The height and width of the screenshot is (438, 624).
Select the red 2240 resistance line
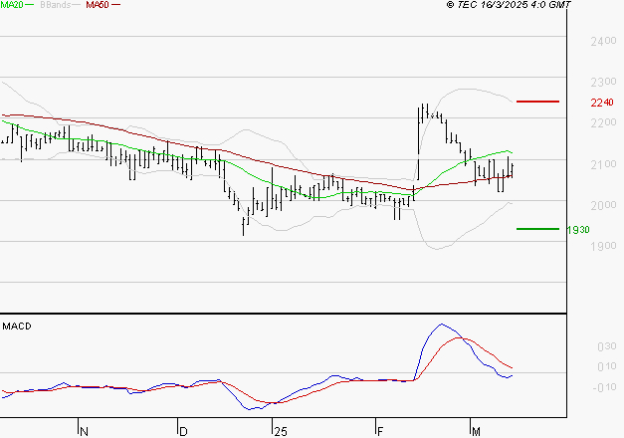click(538, 102)
